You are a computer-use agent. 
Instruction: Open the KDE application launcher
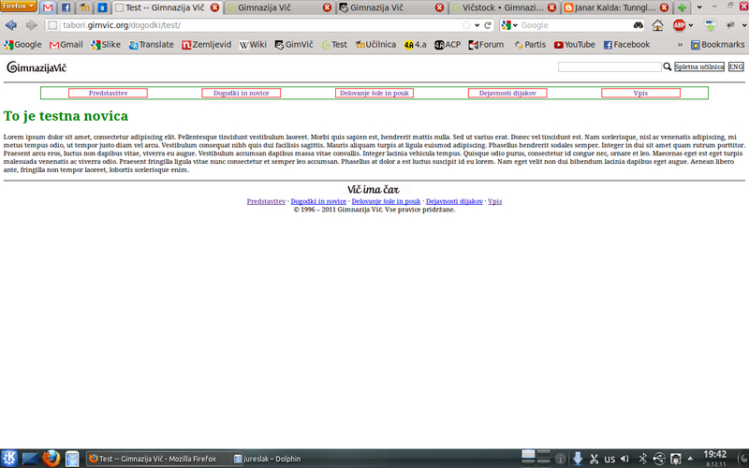(8, 458)
